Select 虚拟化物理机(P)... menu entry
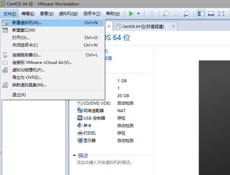The width and height of the screenshot is (230, 175). 53,70
